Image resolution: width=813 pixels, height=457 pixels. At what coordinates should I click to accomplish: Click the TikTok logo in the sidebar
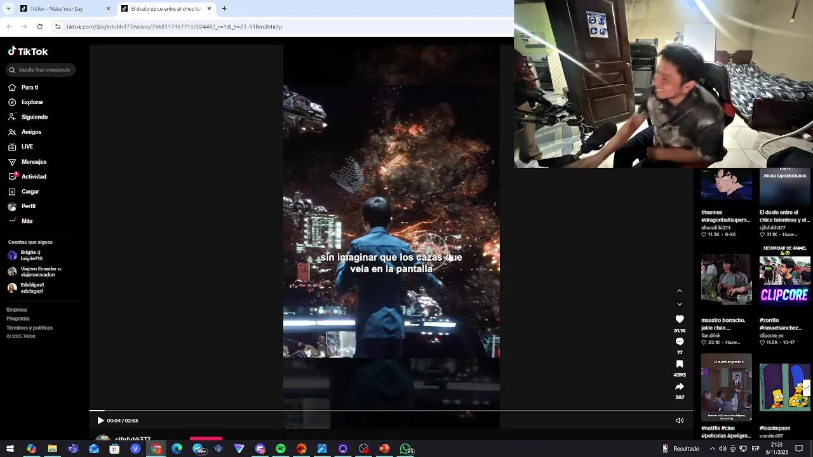click(x=28, y=51)
